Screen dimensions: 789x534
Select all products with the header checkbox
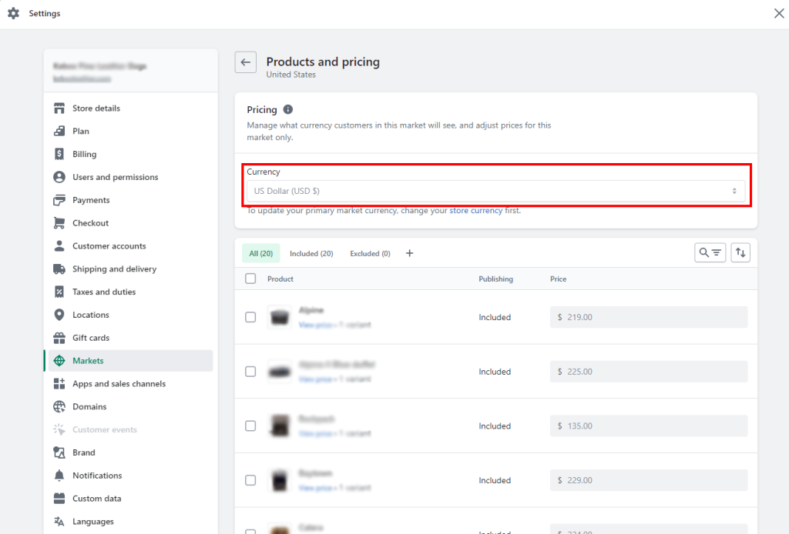pos(250,278)
